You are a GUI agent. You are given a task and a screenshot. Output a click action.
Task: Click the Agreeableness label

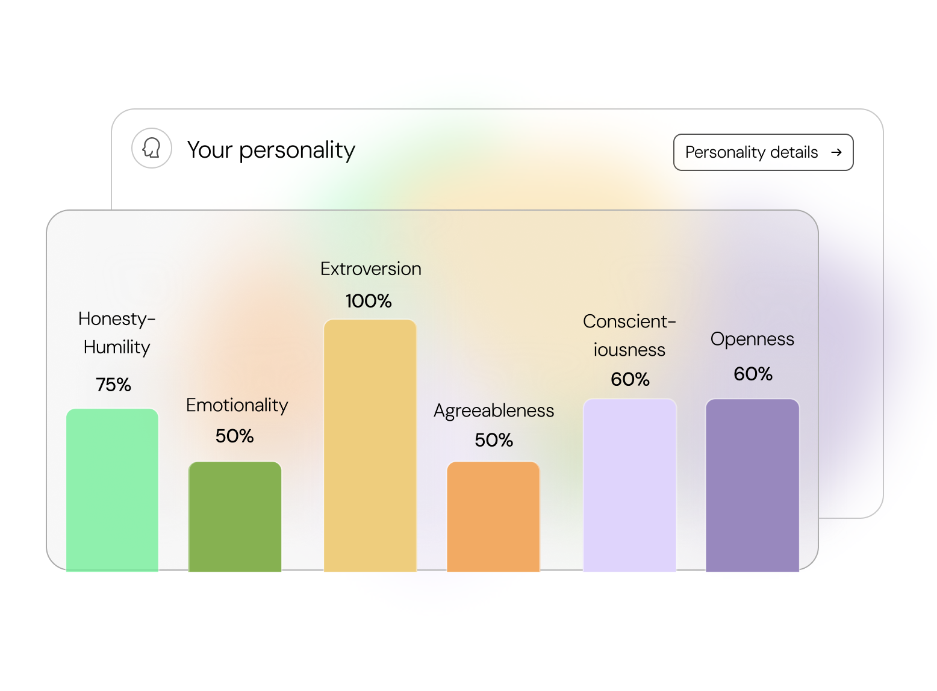point(494,411)
